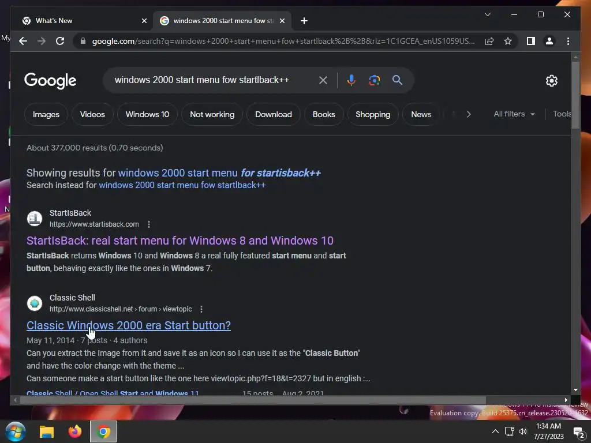Screen dimensions: 591x443
Task: Open options for StartIsBack result
Action: click(x=149, y=224)
